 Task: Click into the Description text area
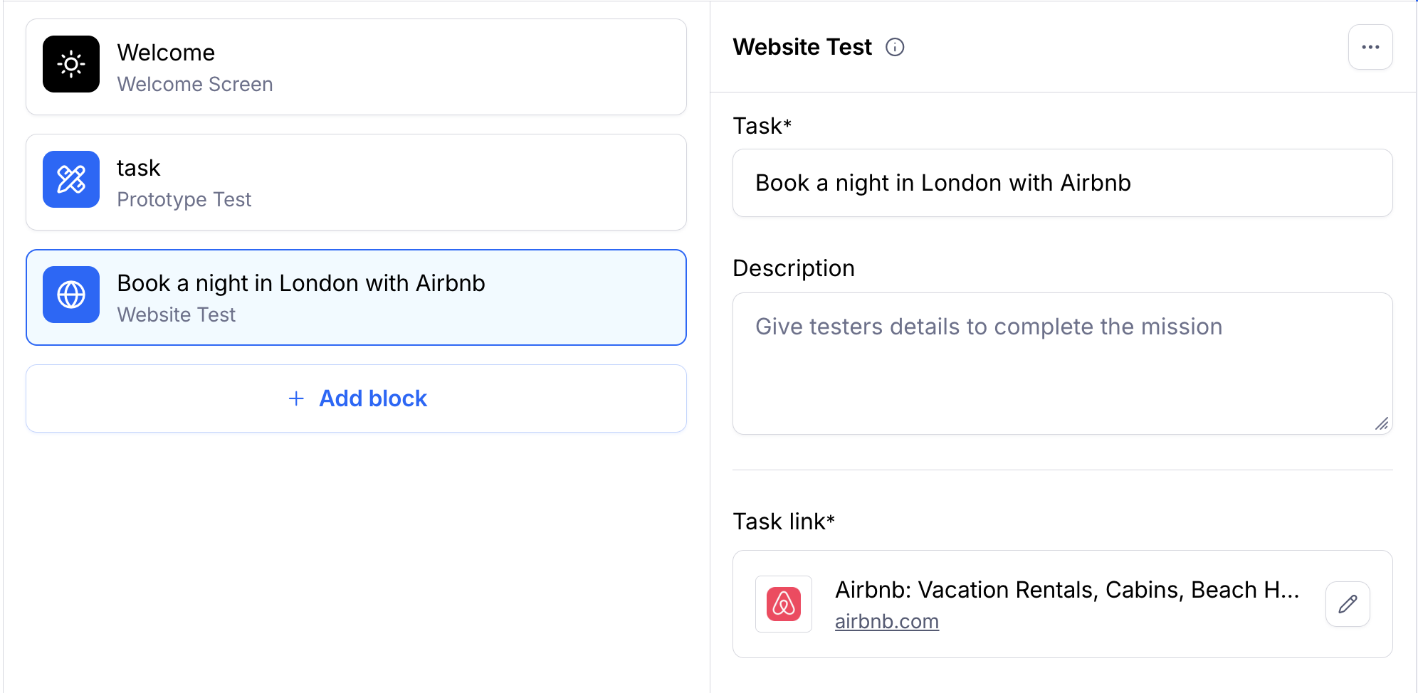(x=1062, y=364)
